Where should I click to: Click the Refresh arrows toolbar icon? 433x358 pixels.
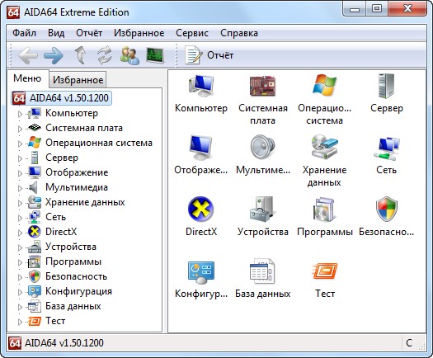[x=105, y=55]
